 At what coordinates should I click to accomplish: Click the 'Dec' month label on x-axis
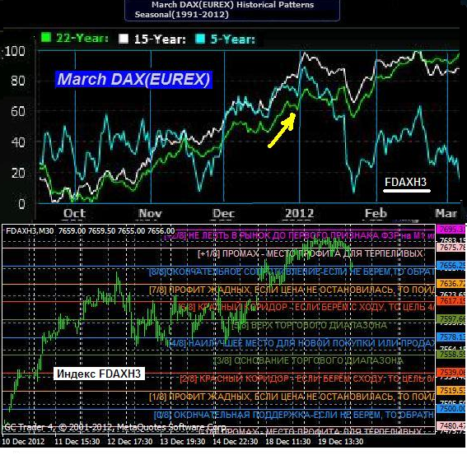[x=224, y=213]
